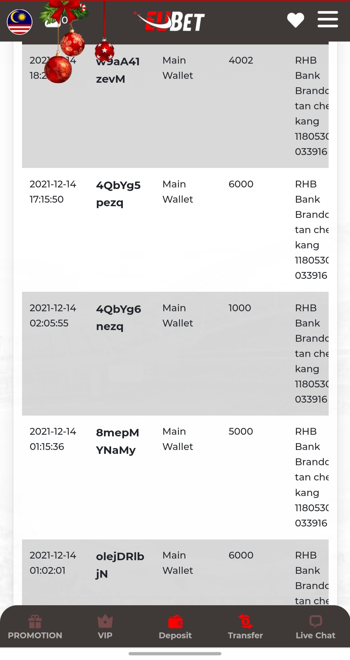The width and height of the screenshot is (350, 660).
Task: Open the VIP crown tab
Action: (105, 627)
